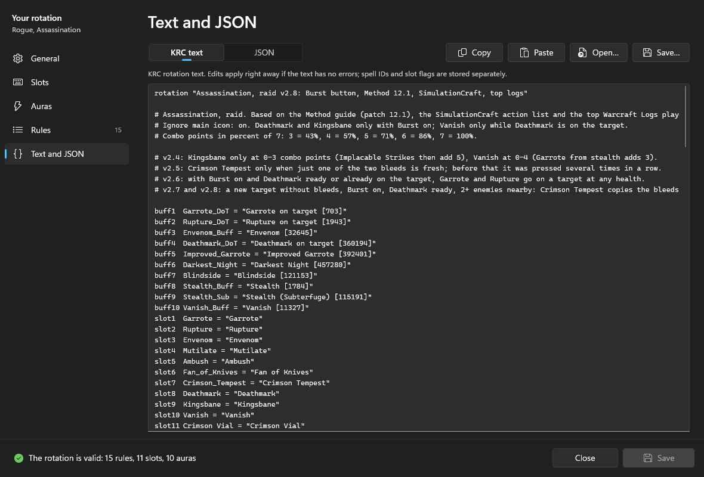This screenshot has height=477, width=704.
Task: Click the v2.6 Burst comment line
Action: [400, 179]
